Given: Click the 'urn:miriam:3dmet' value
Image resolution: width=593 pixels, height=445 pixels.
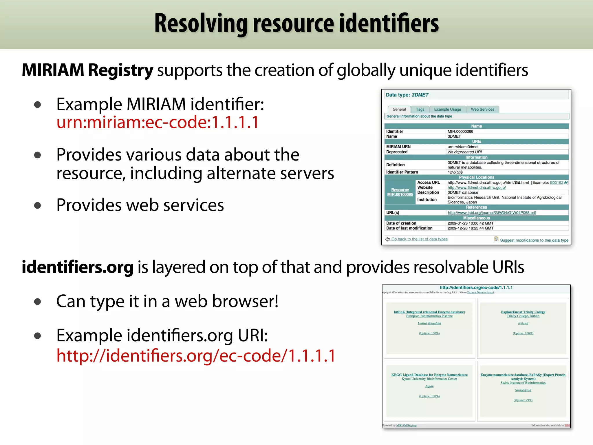Looking at the screenshot, I should tap(463, 147).
